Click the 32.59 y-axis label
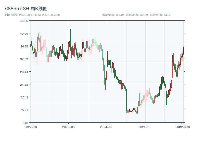 tap(24, 59)
